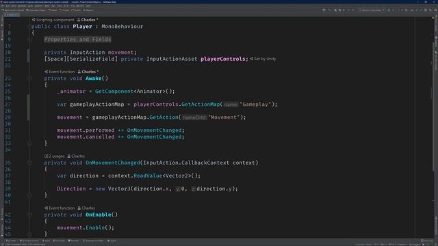438x246 pixels.
Task: Open the Navigate menu
Action: click(22, 6)
